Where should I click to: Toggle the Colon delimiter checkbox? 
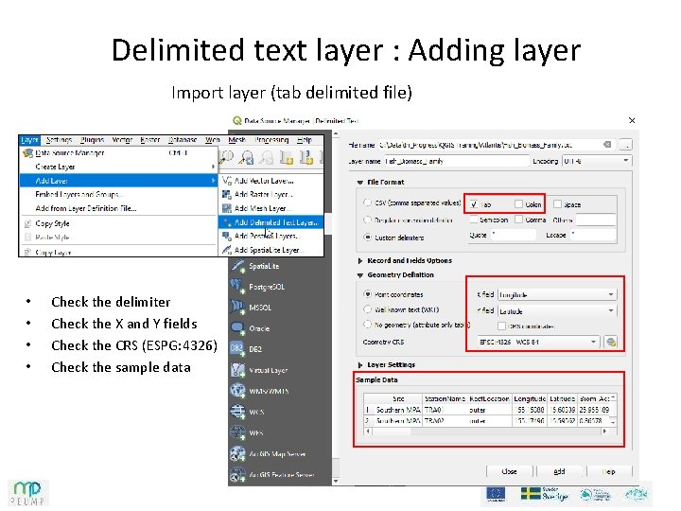pyautogui.click(x=518, y=203)
